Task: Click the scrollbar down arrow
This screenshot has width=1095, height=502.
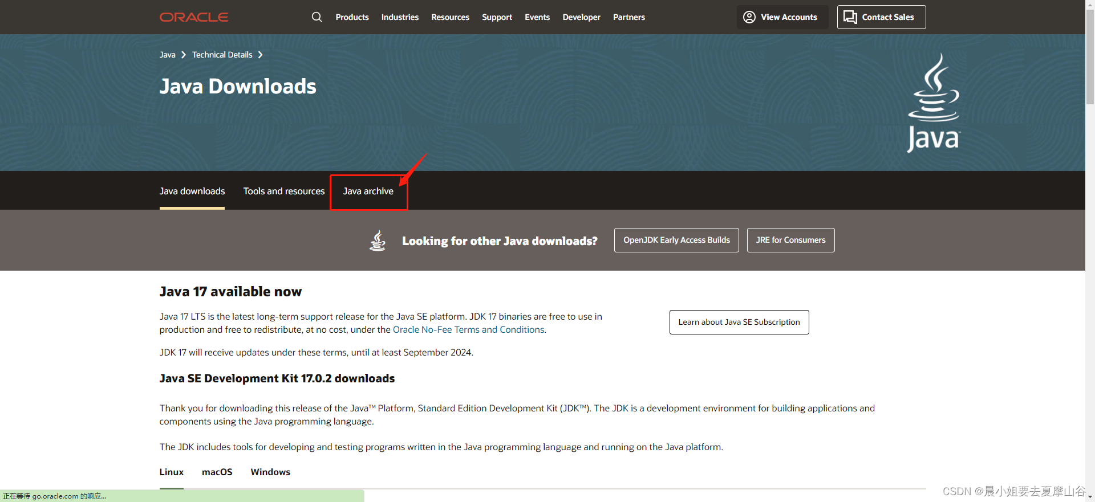Action: (x=1090, y=497)
